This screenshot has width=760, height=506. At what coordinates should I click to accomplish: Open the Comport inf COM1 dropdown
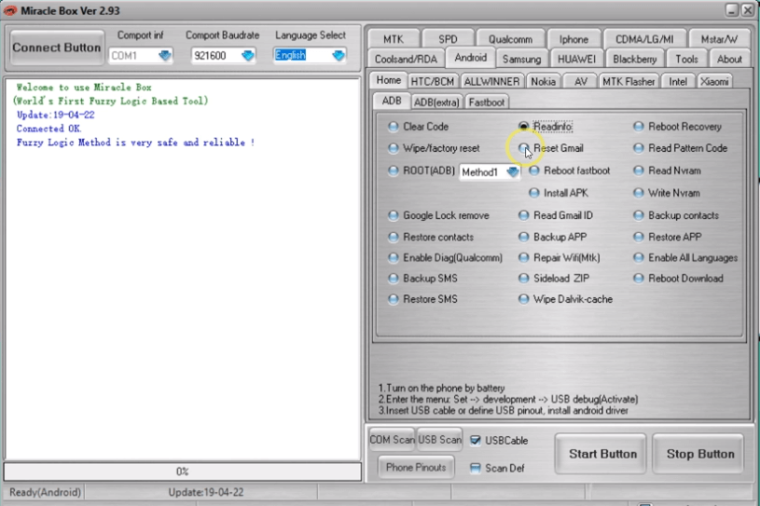pos(141,56)
